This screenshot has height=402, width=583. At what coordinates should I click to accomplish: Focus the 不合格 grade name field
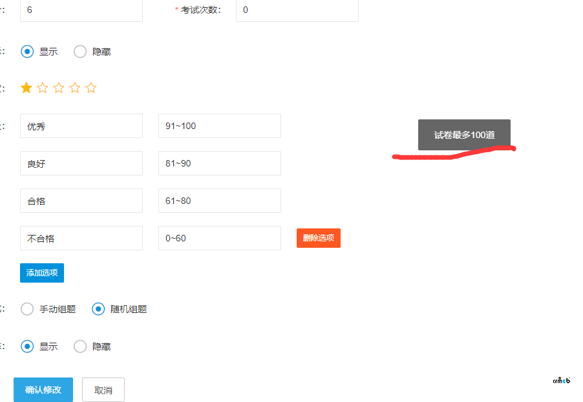click(x=81, y=238)
